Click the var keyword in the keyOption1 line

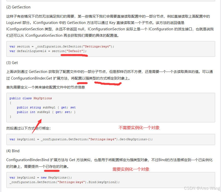12,139
